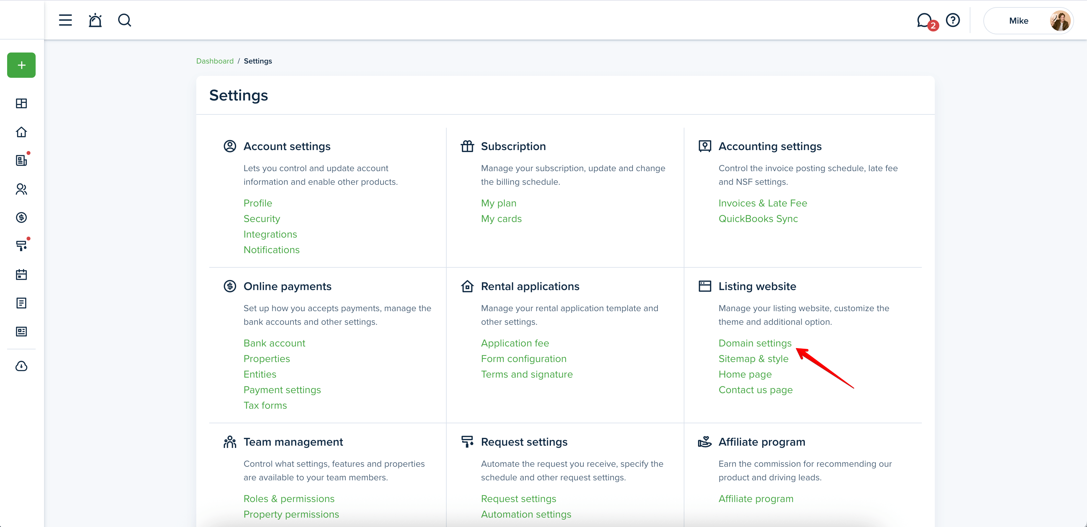Open Bank account link
Screen dimensions: 1087x527
274,343
